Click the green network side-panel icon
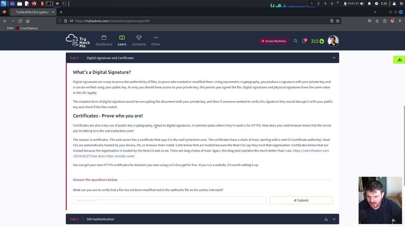This screenshot has height=227, width=405. (x=399, y=60)
